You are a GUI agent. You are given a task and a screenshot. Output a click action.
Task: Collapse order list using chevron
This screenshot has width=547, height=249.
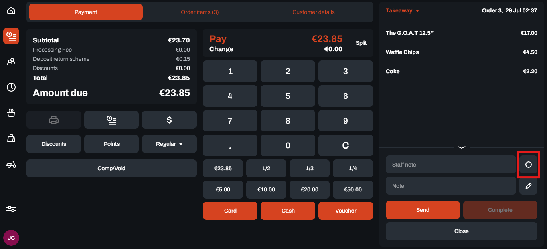pyautogui.click(x=461, y=147)
